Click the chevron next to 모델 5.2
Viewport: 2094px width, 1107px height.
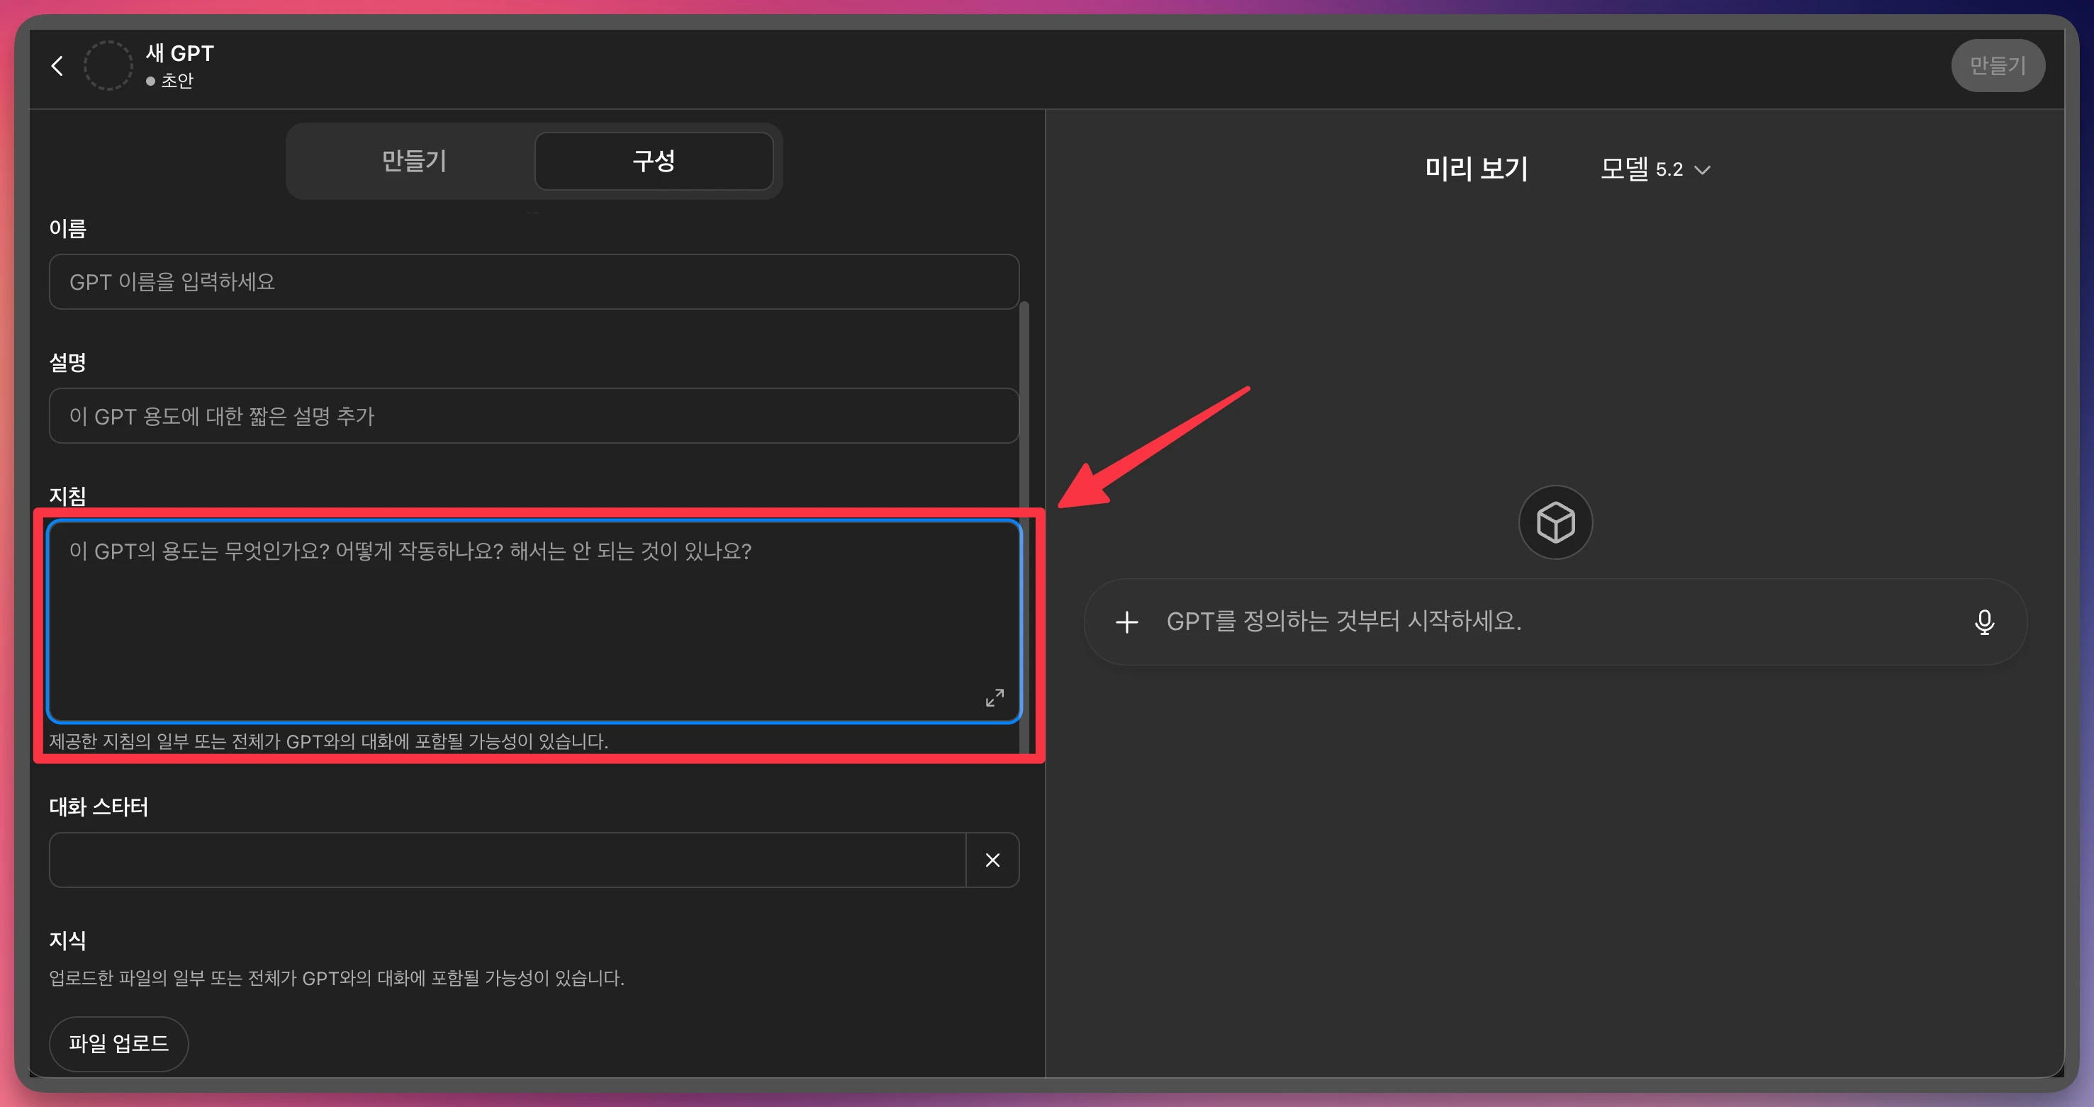coord(1703,170)
